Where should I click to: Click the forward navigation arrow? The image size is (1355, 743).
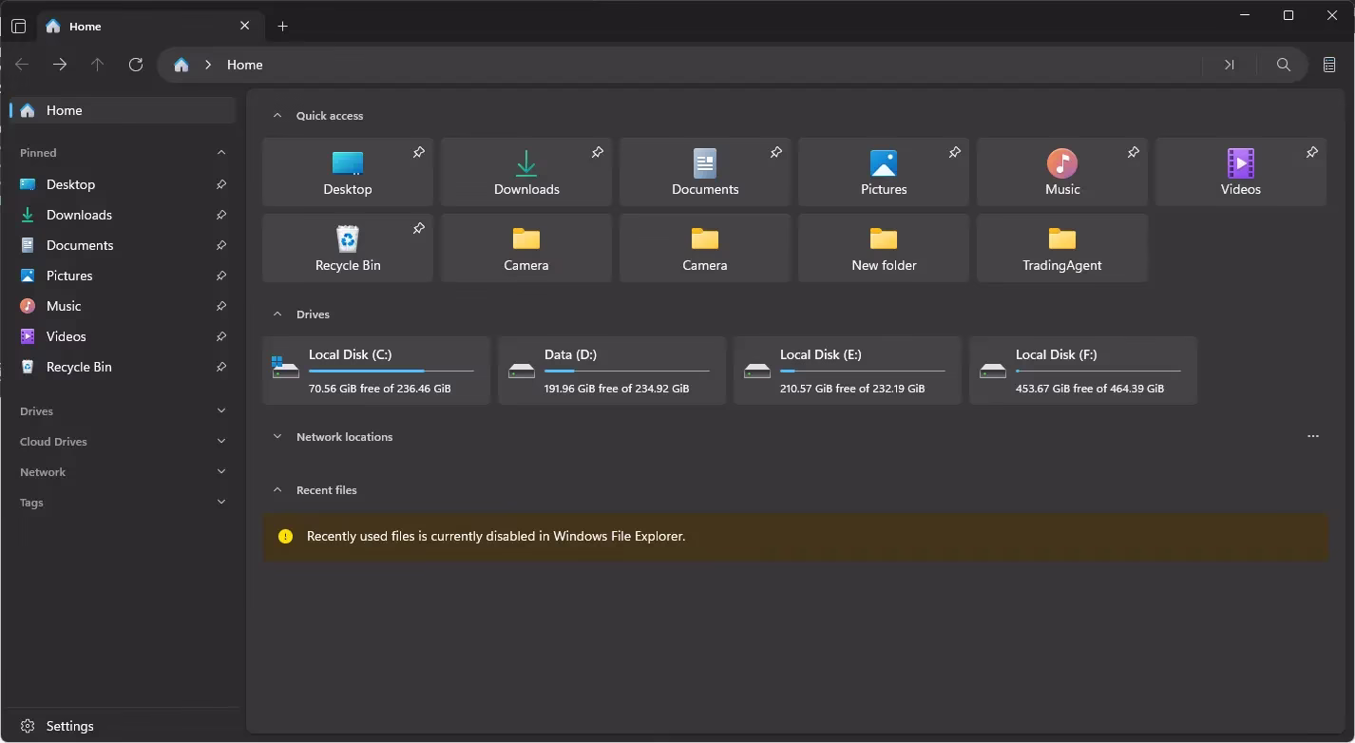60,65
